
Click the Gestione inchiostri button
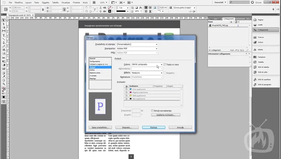tap(166, 115)
